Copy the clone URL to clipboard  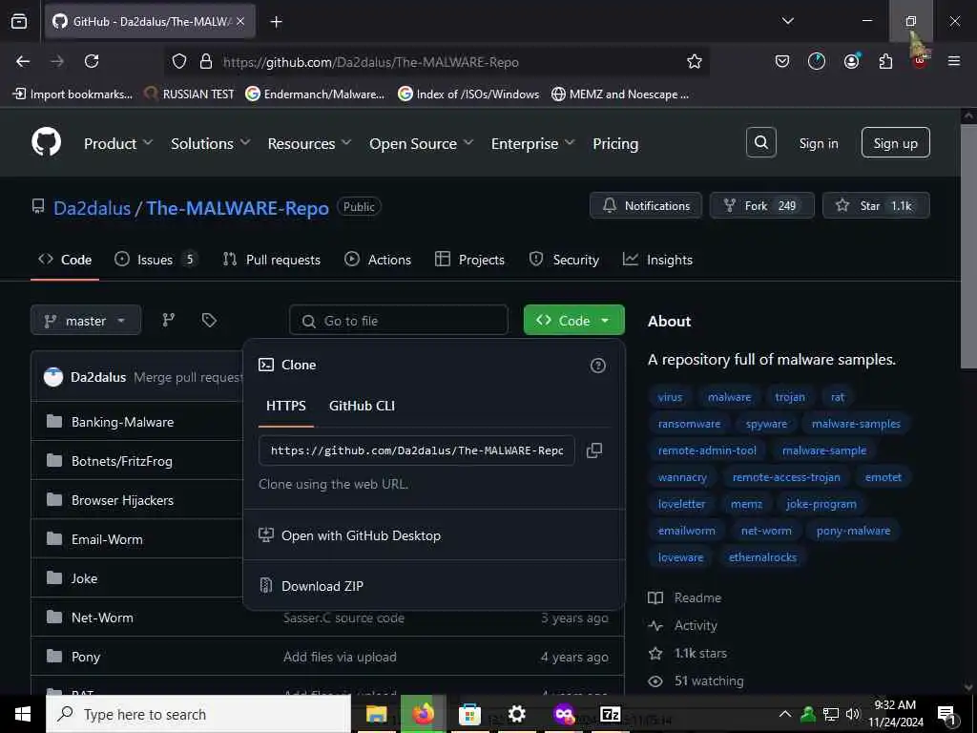pos(593,450)
